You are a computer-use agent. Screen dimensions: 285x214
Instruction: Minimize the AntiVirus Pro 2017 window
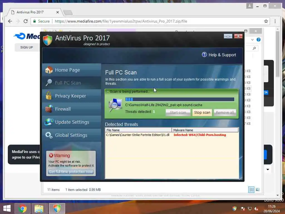[x=228, y=36]
